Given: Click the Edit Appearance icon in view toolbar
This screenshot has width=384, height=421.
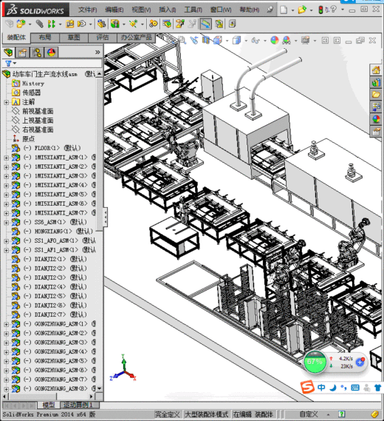Looking at the screenshot, I should coord(275,41).
